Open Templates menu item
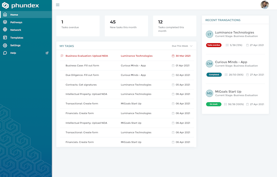 pyautogui.click(x=26, y=37)
